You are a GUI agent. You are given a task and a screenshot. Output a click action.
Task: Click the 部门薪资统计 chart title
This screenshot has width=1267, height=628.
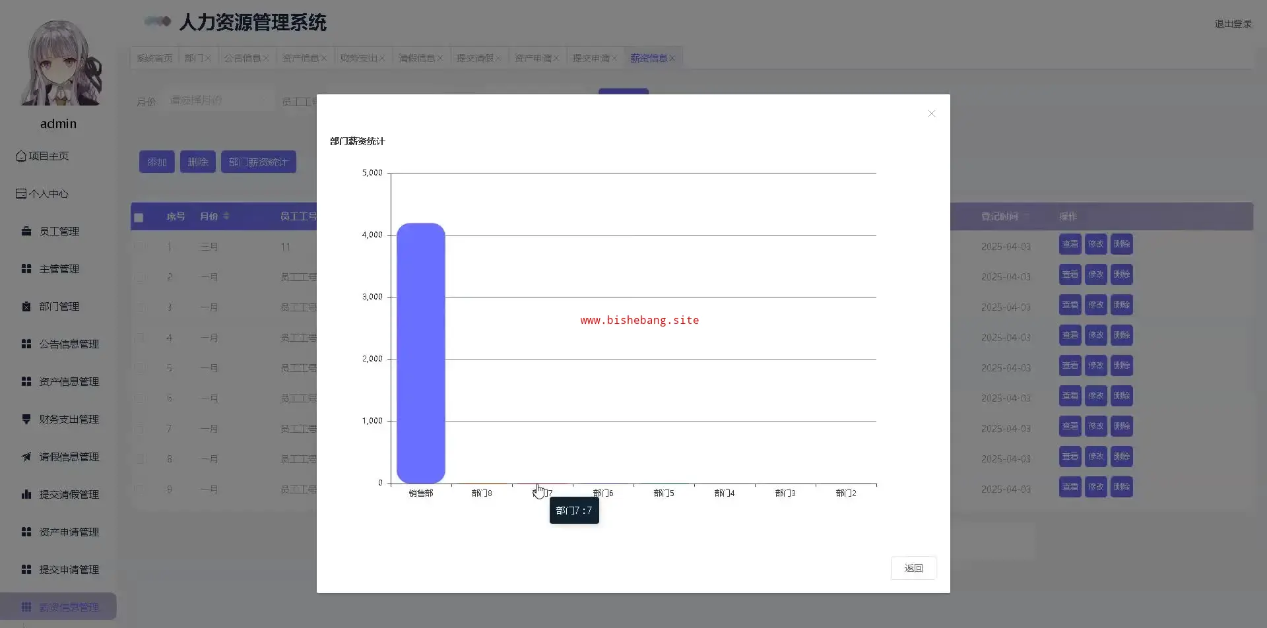(x=357, y=141)
